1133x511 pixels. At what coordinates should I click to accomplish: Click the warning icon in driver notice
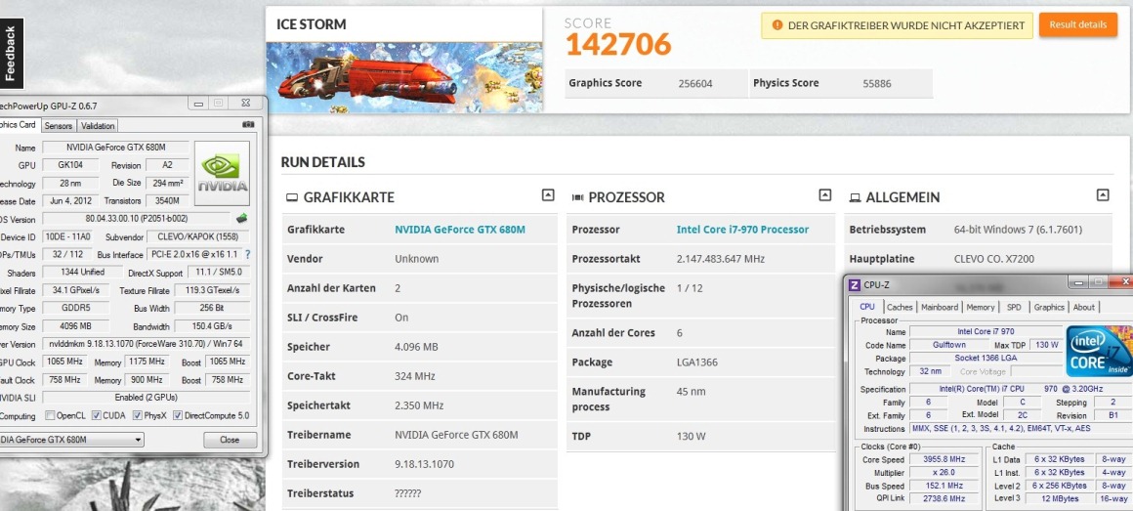coord(776,25)
